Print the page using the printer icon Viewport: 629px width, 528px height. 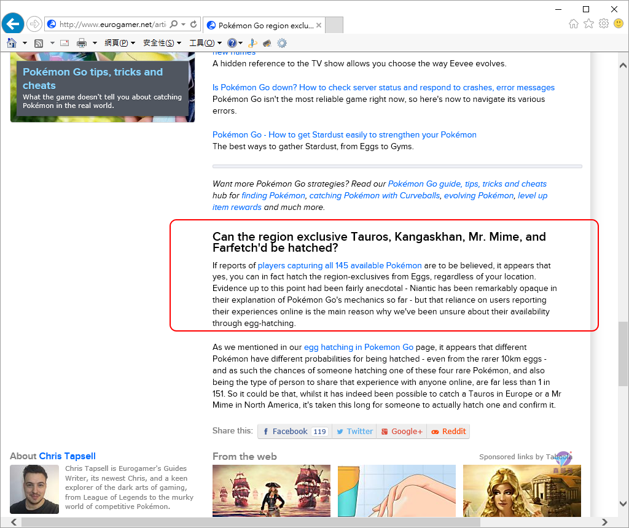coord(82,43)
